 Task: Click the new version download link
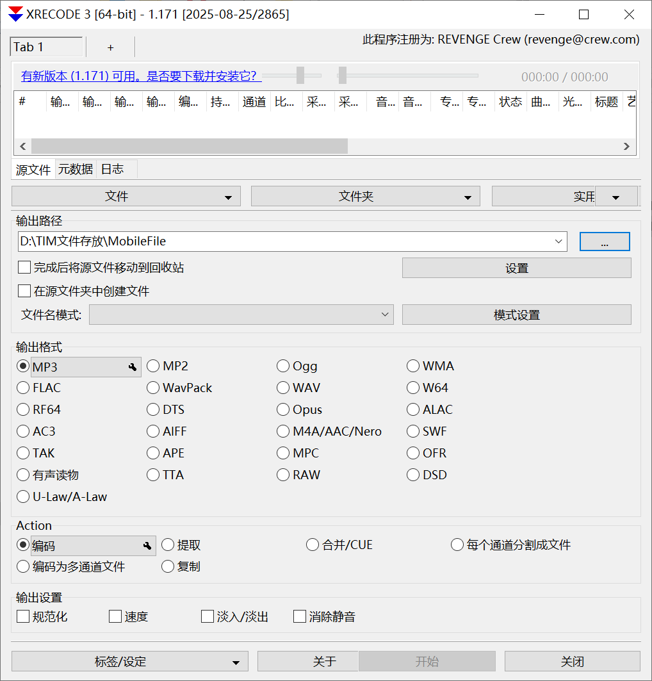click(x=141, y=76)
